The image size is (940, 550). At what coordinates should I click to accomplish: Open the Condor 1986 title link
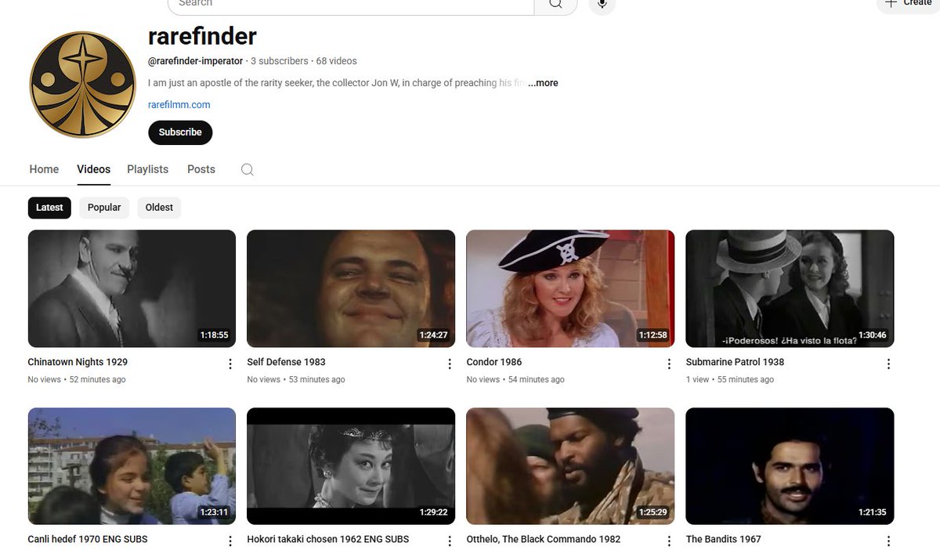(493, 362)
